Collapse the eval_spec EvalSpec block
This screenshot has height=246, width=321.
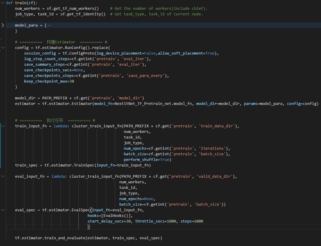(3, 210)
